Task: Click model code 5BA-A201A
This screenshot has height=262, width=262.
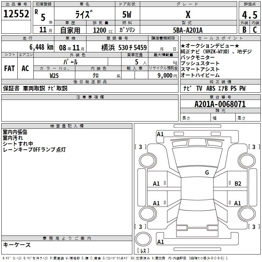Action: [188, 30]
